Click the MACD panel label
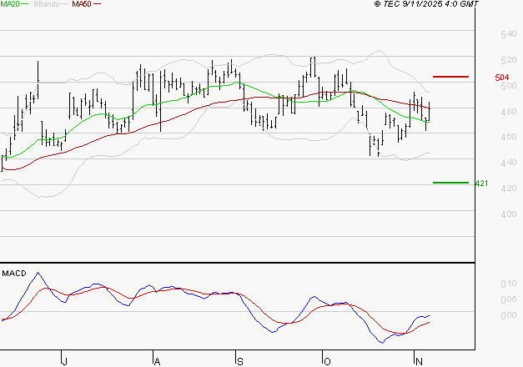Image resolution: width=523 pixels, height=367 pixels. [14, 274]
